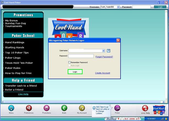Click the username help question mark icon

108,51
